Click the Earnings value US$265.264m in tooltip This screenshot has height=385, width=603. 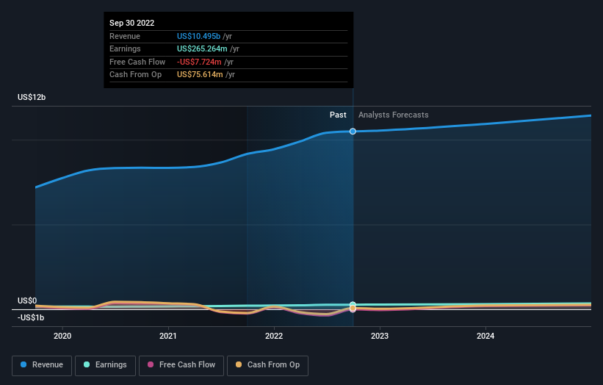(202, 48)
